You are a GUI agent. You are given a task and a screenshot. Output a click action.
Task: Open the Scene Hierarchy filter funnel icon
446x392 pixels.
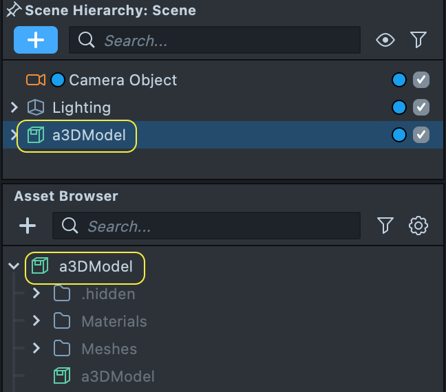(418, 40)
